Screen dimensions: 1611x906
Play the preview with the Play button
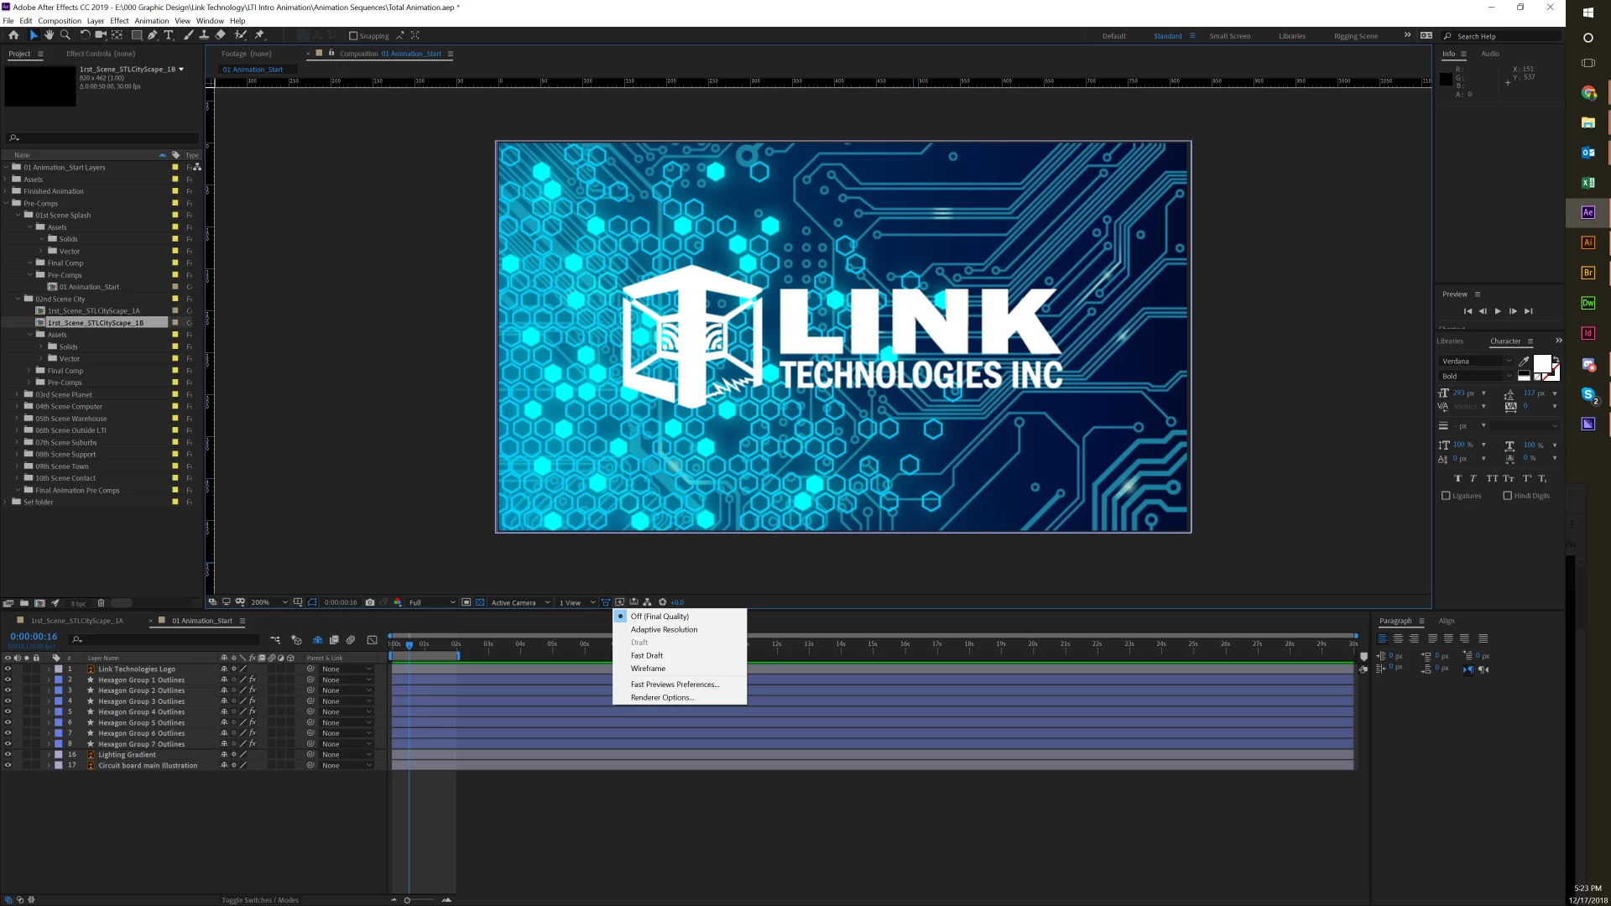(x=1498, y=311)
